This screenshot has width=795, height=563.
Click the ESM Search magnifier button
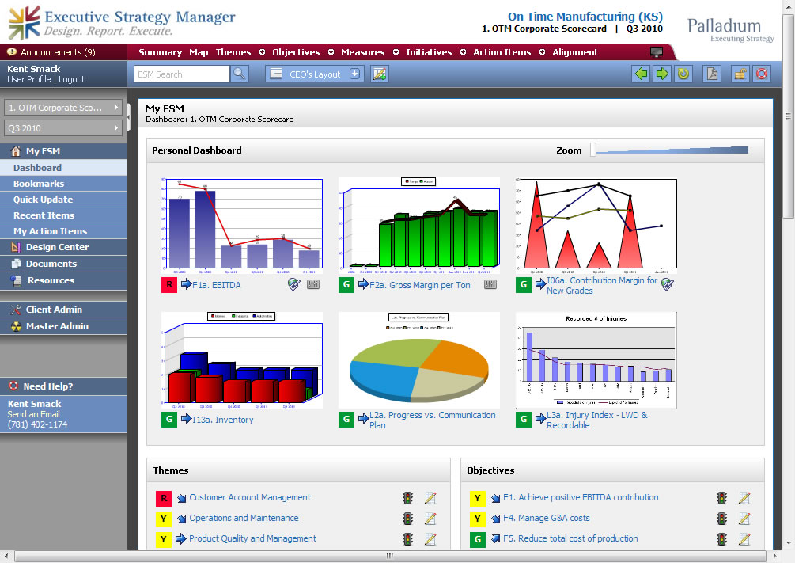coord(240,74)
